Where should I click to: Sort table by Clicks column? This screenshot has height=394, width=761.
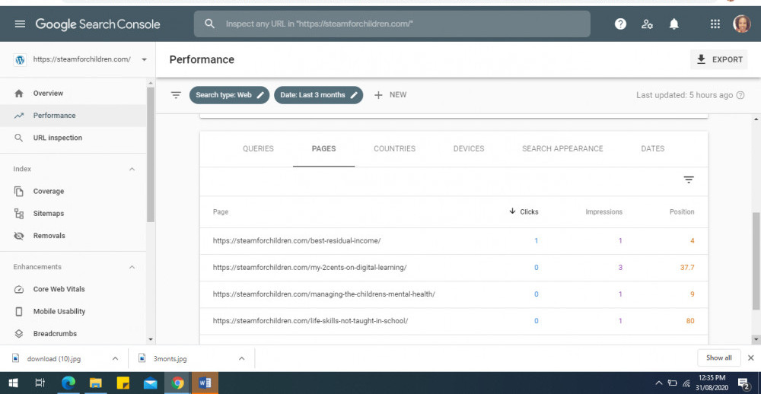(524, 211)
